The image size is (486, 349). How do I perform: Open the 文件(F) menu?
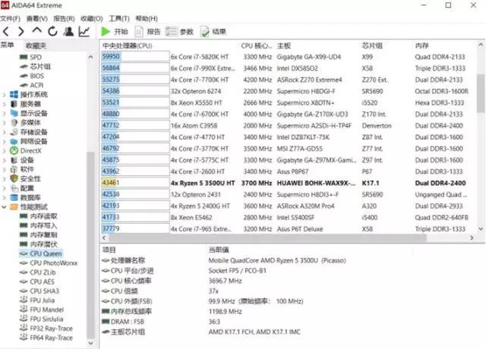(x=10, y=18)
